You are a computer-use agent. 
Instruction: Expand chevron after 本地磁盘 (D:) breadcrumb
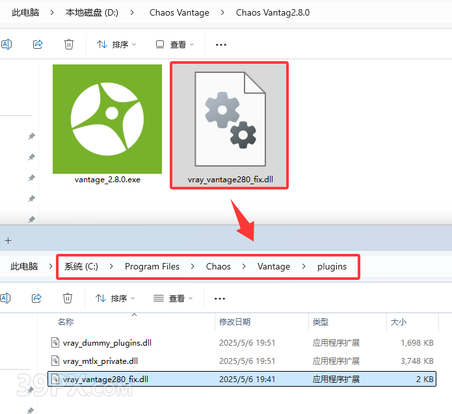(x=132, y=12)
